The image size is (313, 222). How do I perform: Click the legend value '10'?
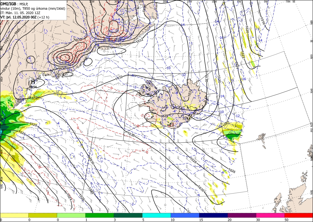172,220
